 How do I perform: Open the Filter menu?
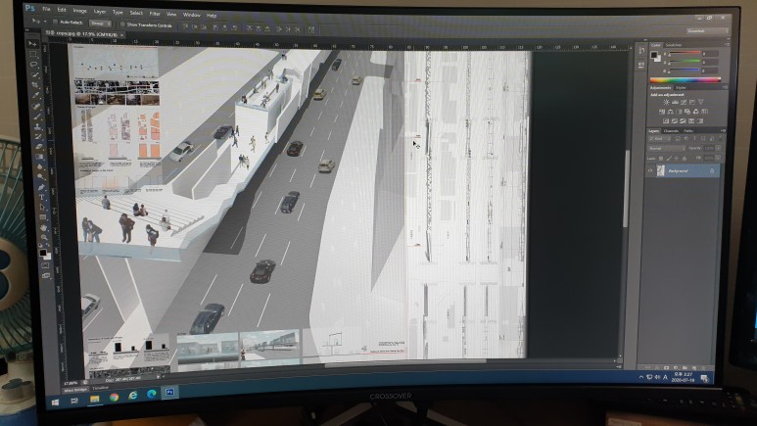click(x=155, y=15)
